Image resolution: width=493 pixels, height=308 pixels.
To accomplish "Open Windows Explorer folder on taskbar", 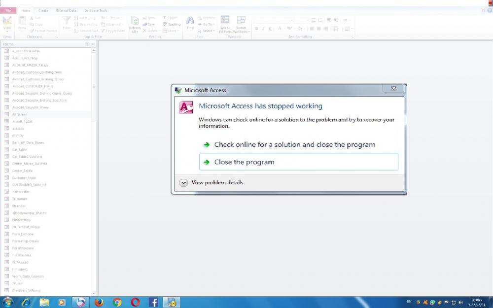I will pyautogui.click(x=44, y=303).
